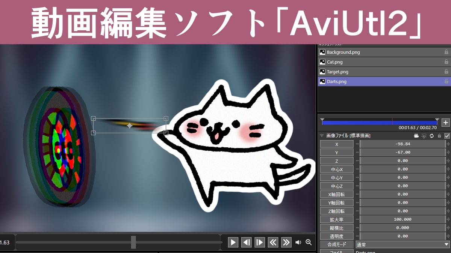451x253 pixels.
Task: Click the blue object time range bar
Action: 379,123
